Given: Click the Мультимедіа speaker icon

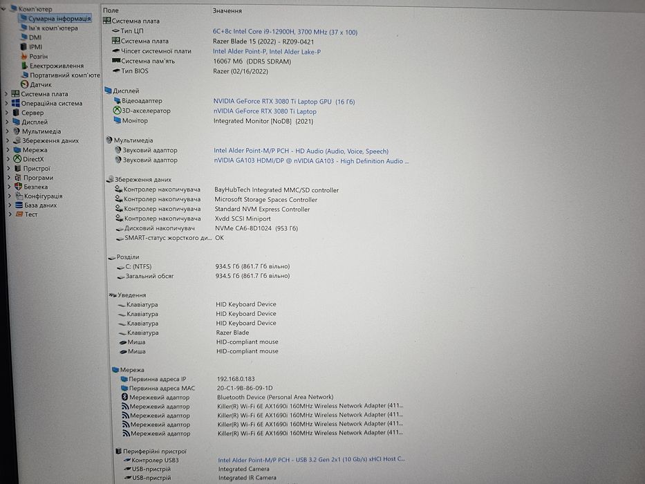Looking at the screenshot, I should point(17,131).
